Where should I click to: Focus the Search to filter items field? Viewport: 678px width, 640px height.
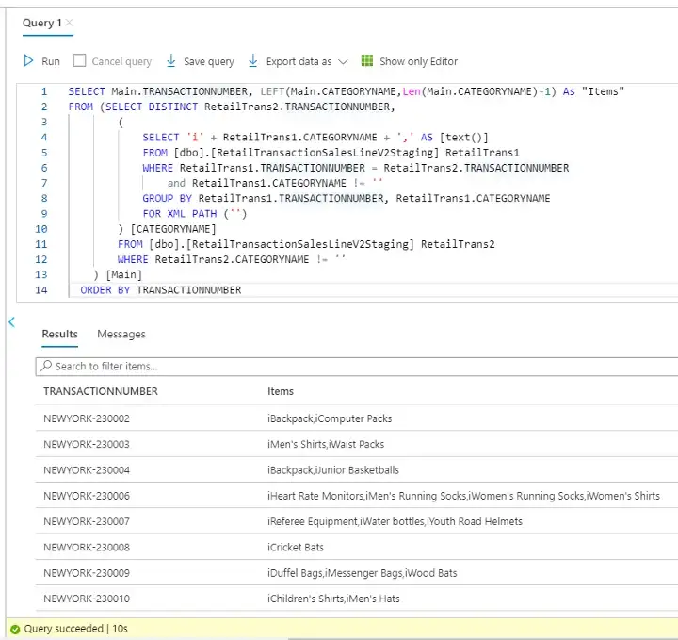(356, 367)
